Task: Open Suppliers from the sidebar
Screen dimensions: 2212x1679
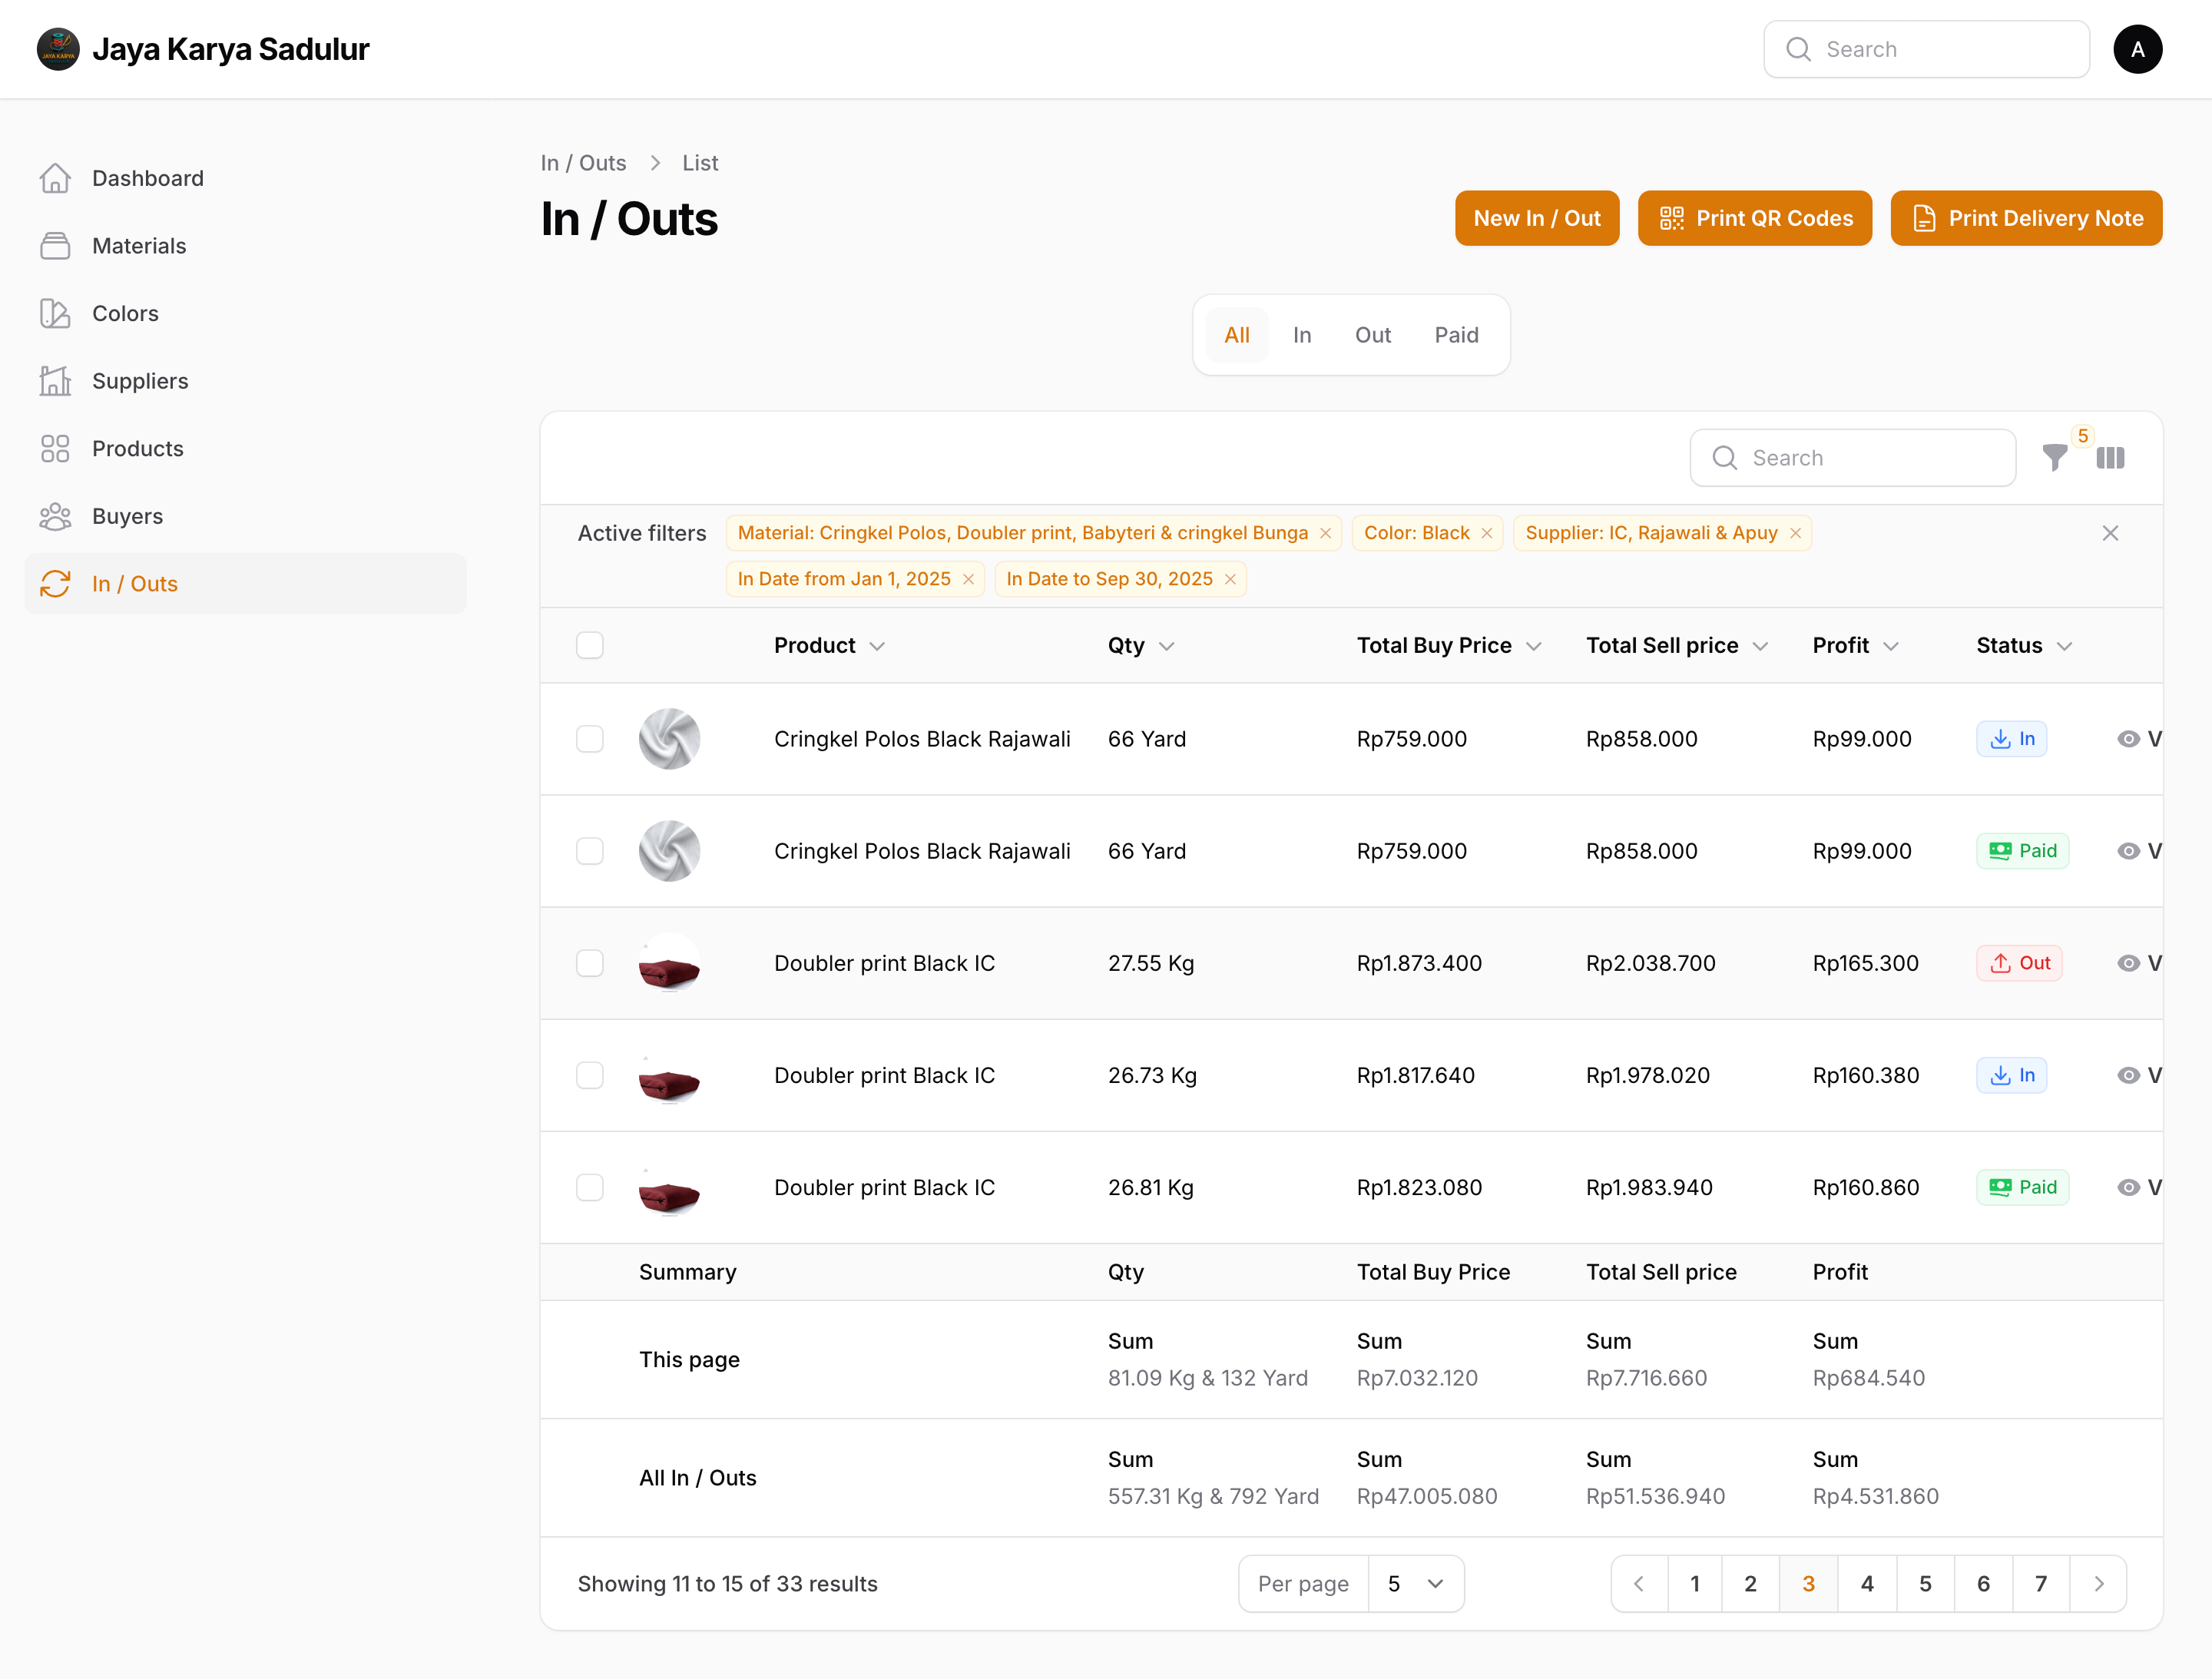Action: [140, 381]
